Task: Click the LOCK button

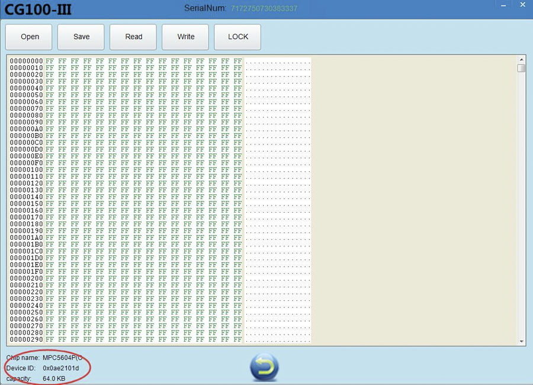Action: 237,37
